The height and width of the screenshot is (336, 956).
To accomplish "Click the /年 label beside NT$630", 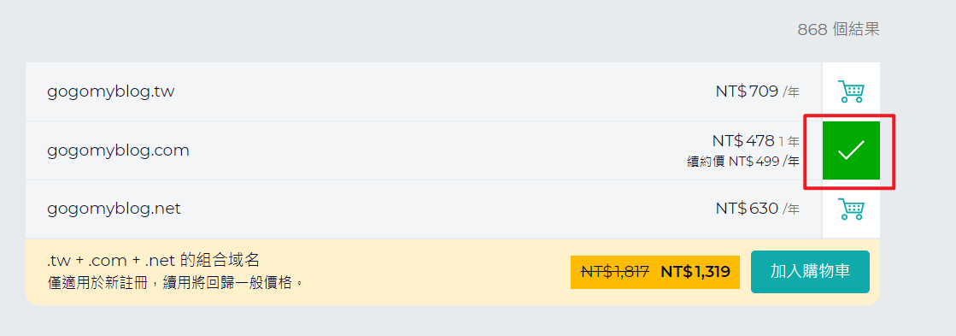I will [x=791, y=209].
